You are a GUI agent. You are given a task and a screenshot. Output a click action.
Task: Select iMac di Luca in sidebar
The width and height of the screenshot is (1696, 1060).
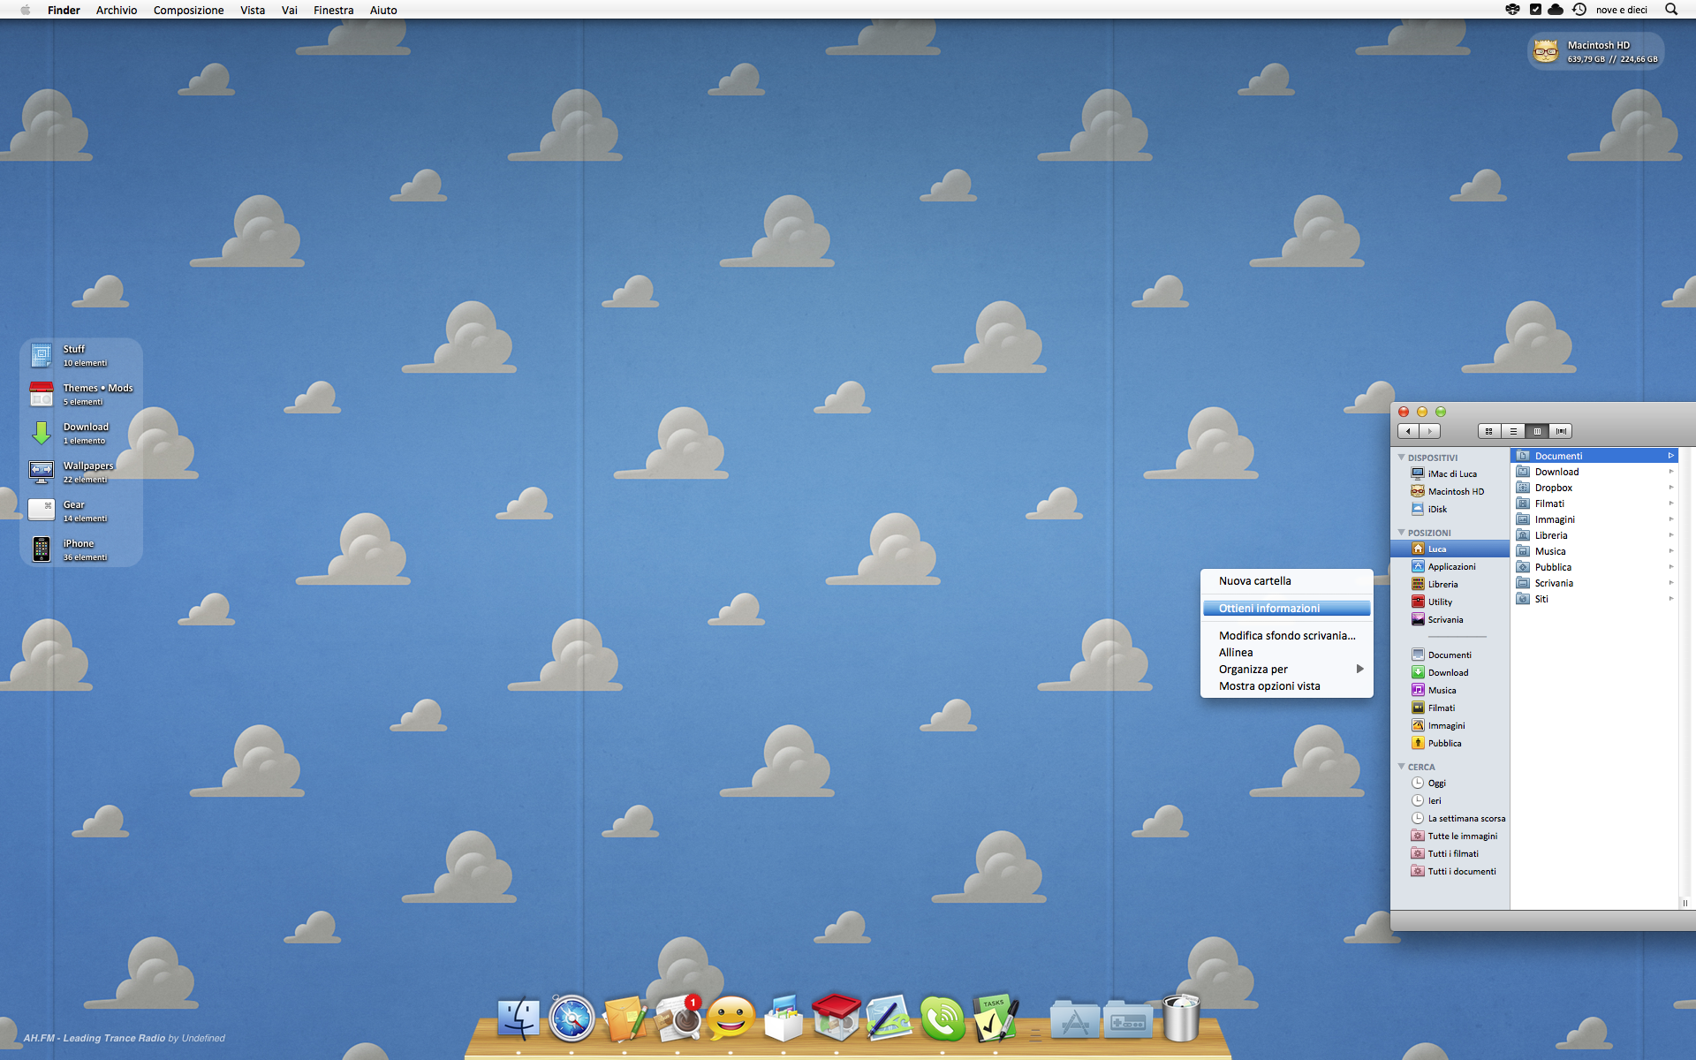pos(1450,473)
